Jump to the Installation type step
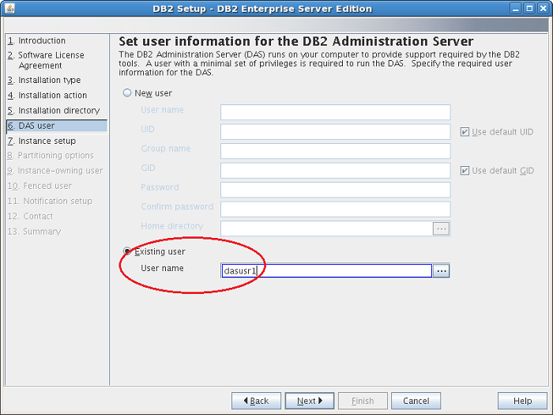 (x=44, y=80)
